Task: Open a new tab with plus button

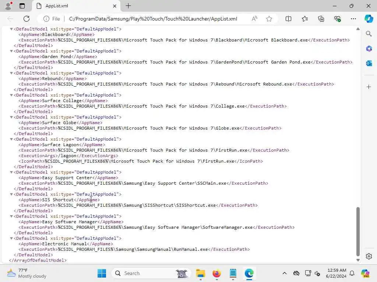Action: coord(128,6)
